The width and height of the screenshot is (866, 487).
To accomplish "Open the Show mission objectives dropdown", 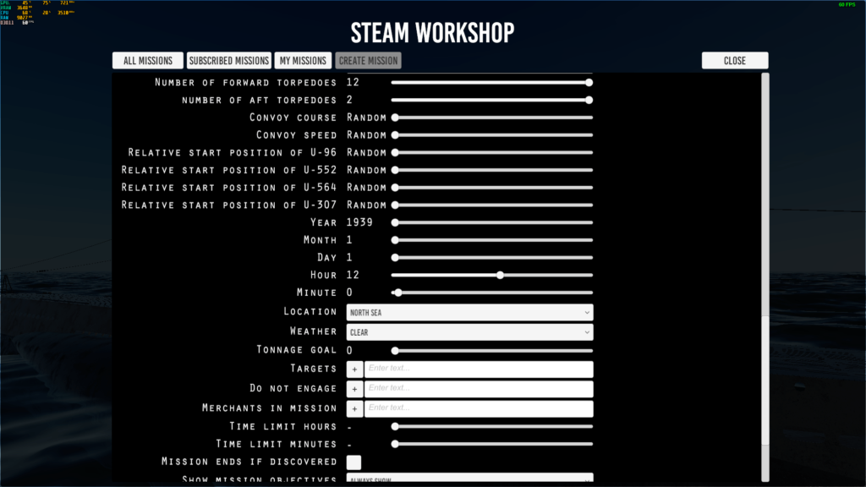I will (x=470, y=479).
